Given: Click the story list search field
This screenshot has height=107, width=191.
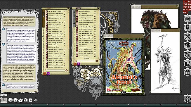Looking at the screenshot, I should pos(56,70).
